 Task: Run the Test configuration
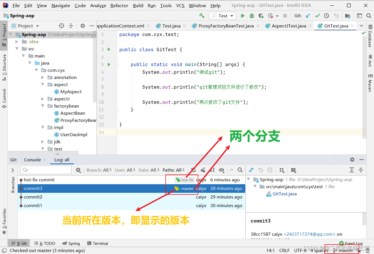(x=243, y=16)
